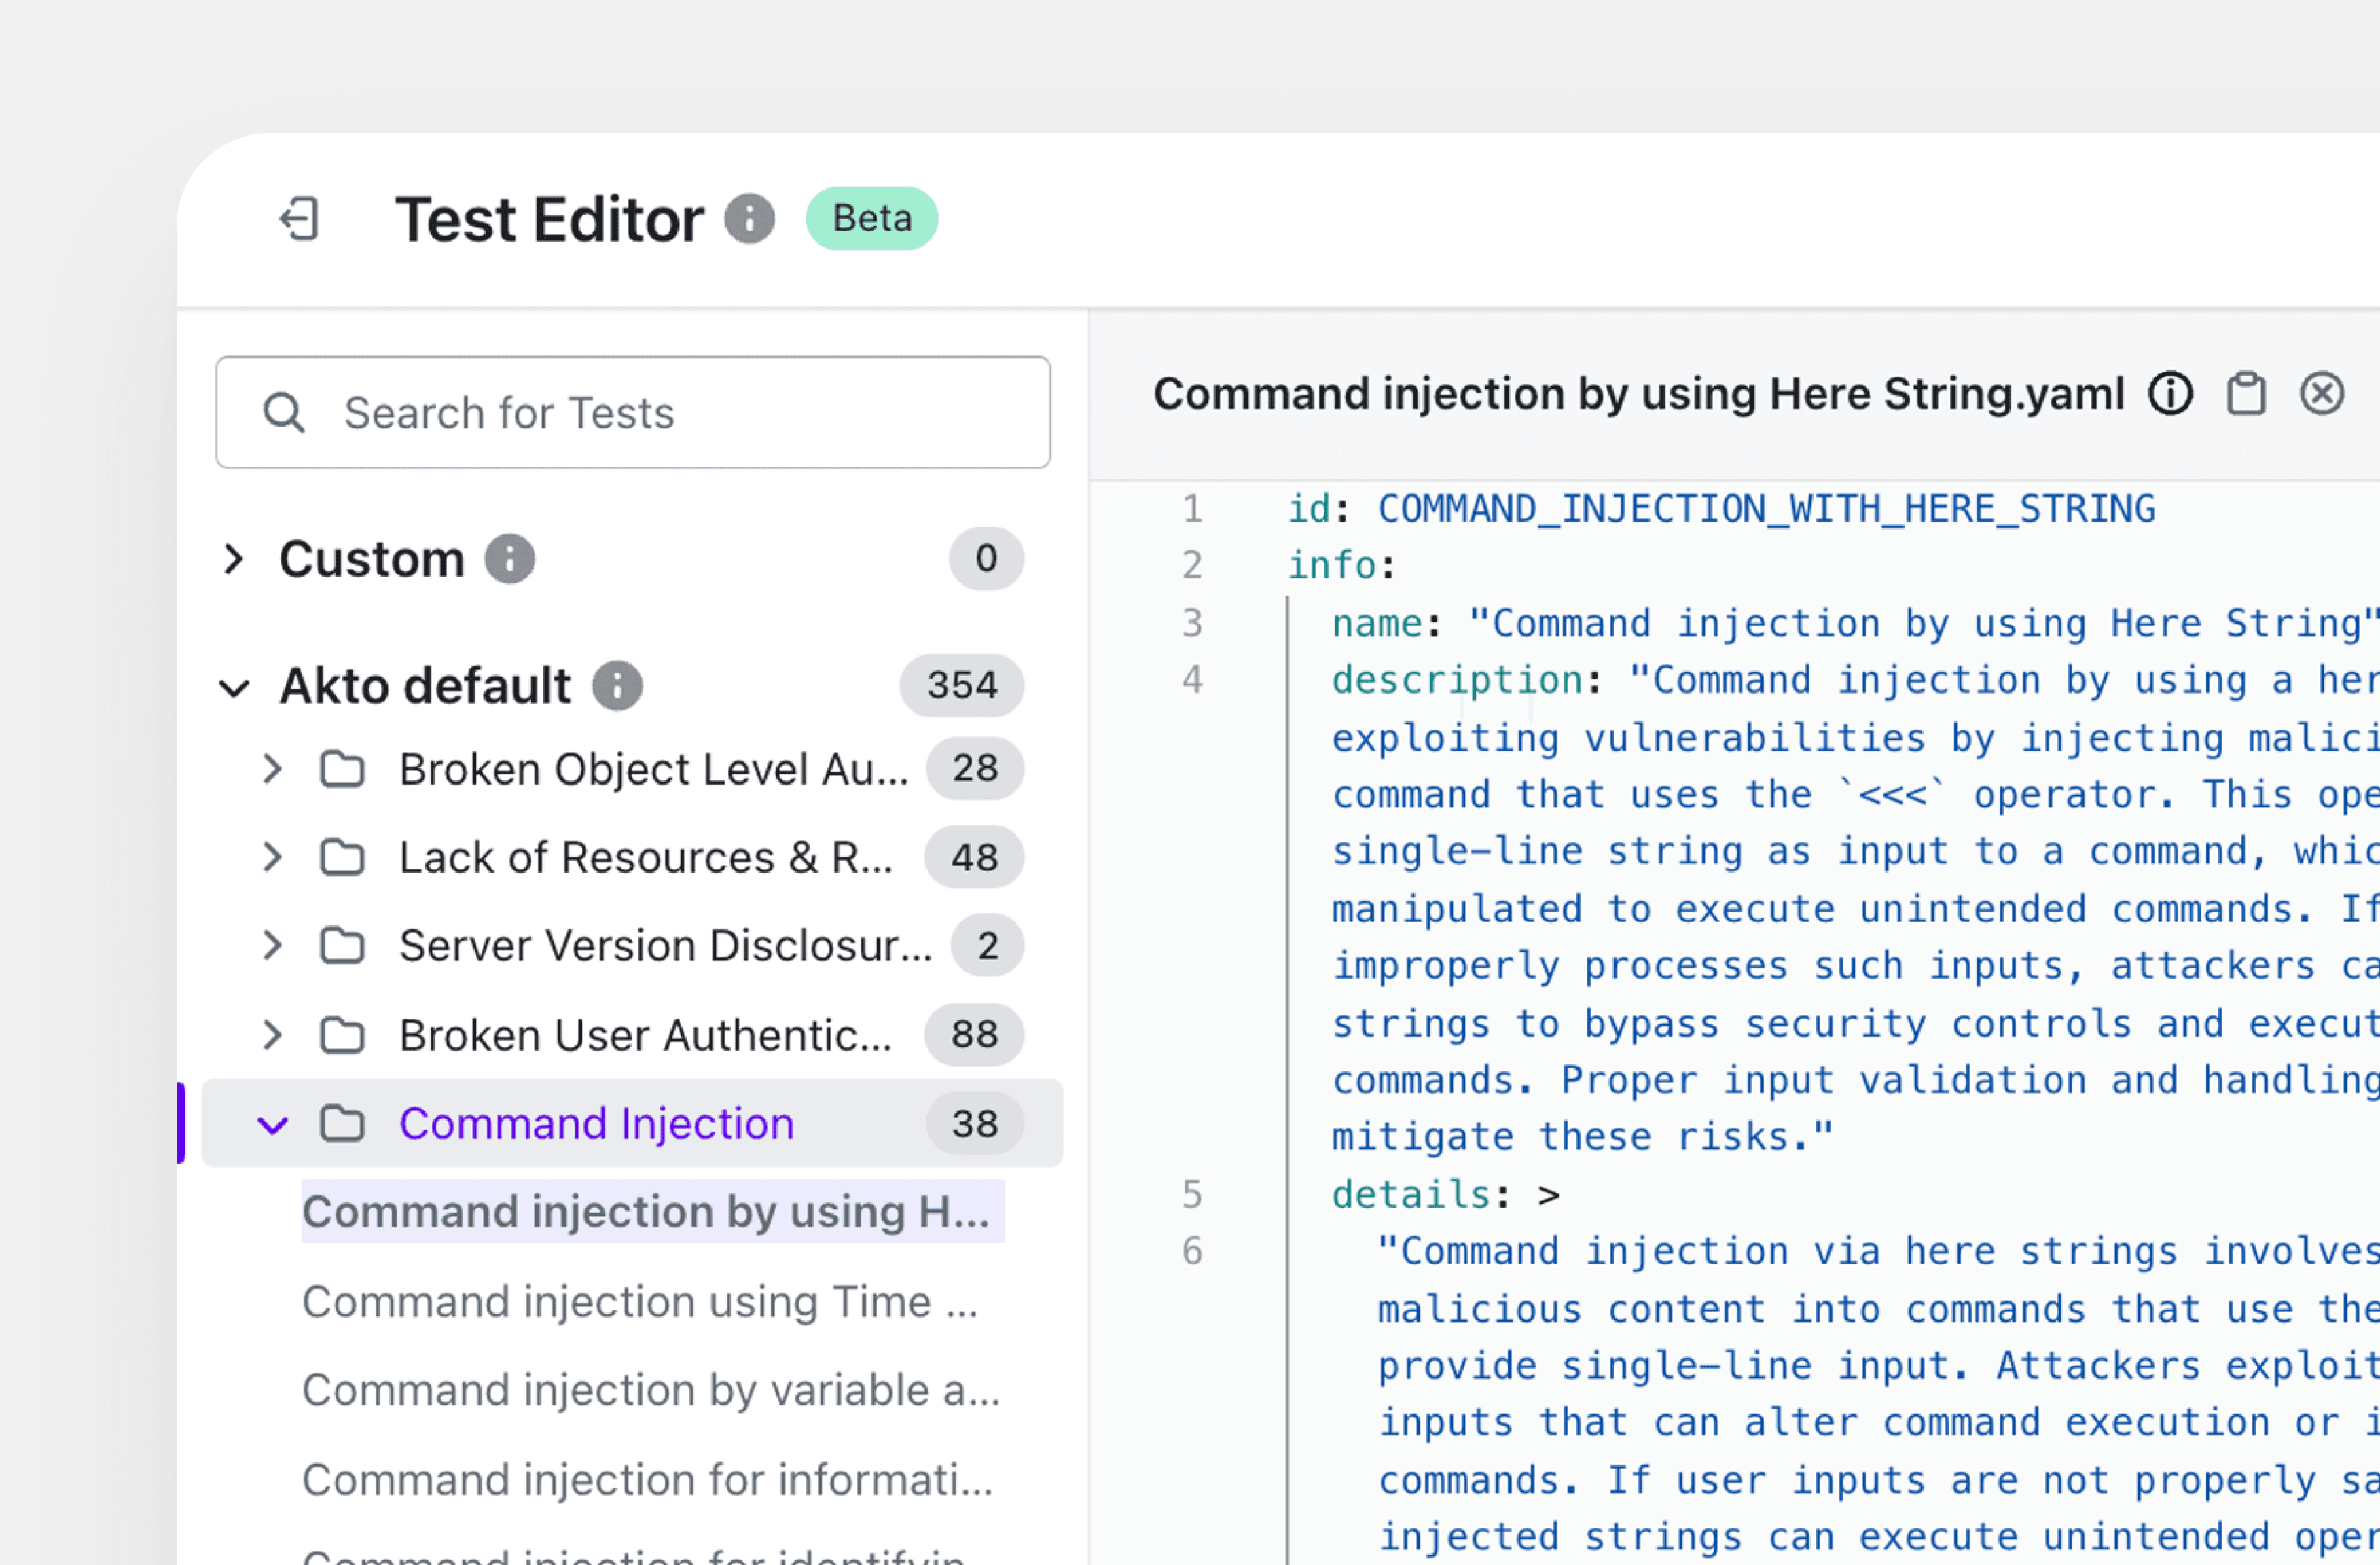
Task: Close the open yaml file with X icon
Action: click(x=2321, y=394)
